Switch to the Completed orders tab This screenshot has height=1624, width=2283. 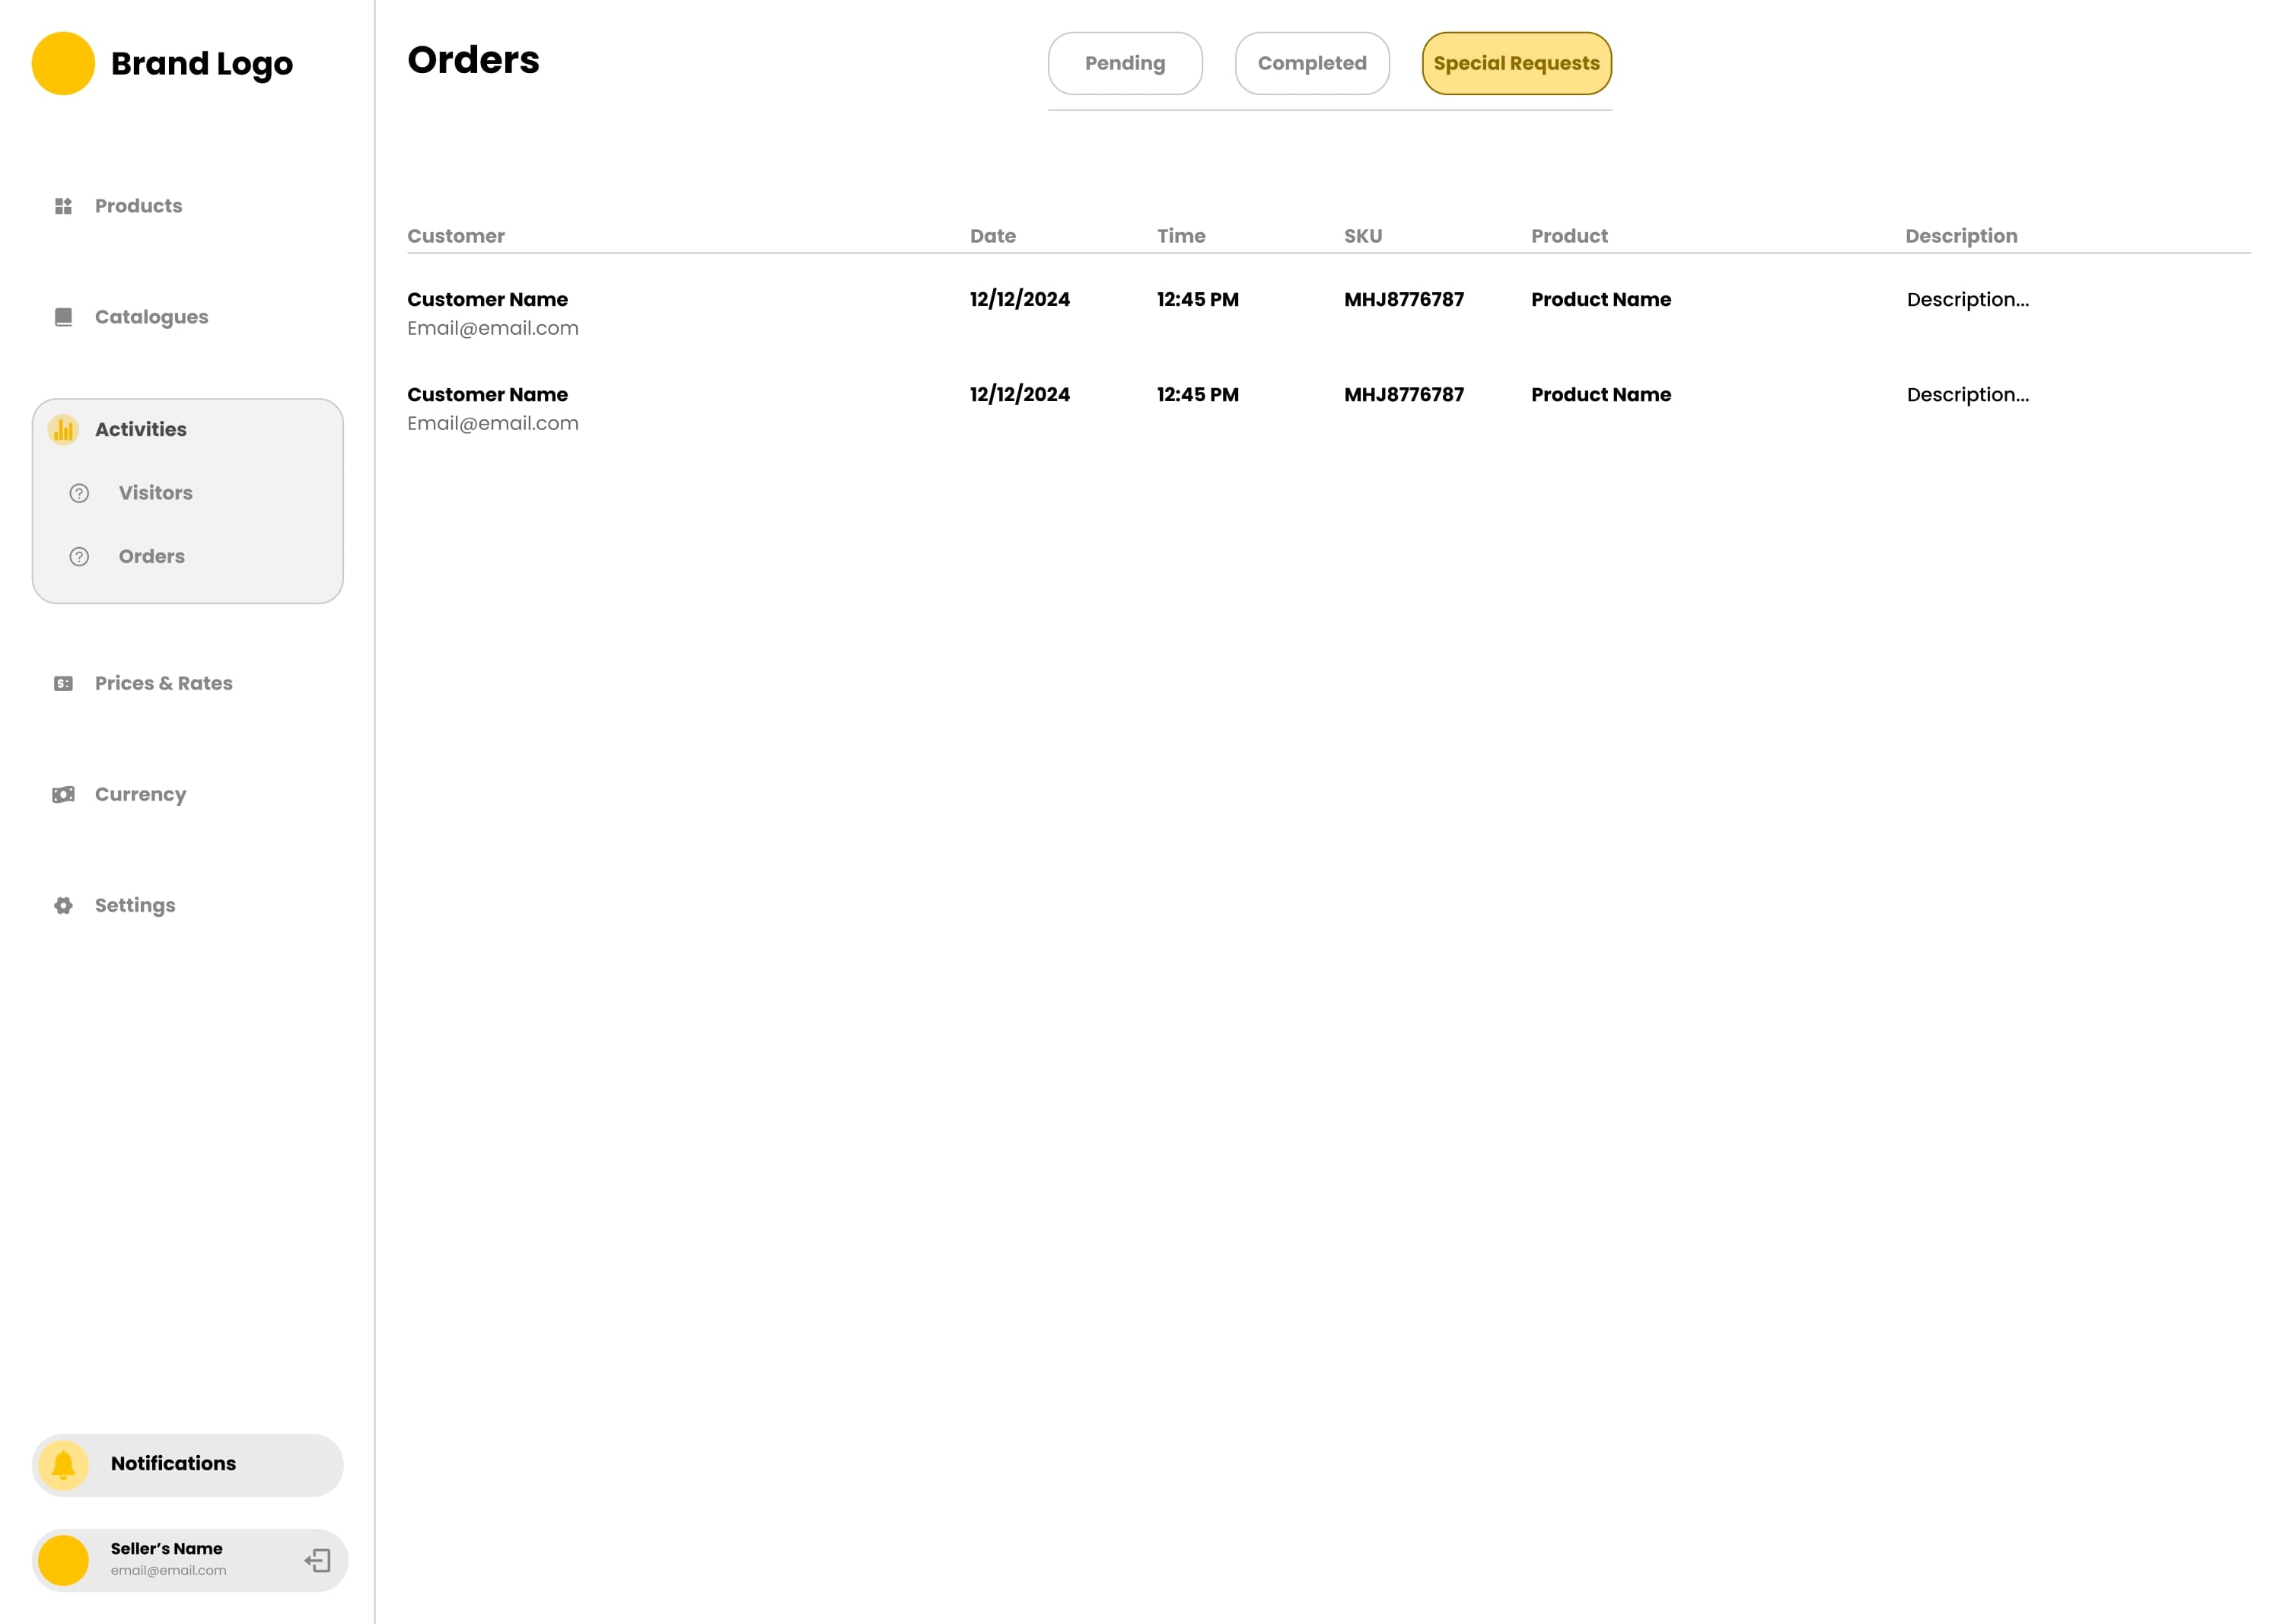tap(1312, 63)
